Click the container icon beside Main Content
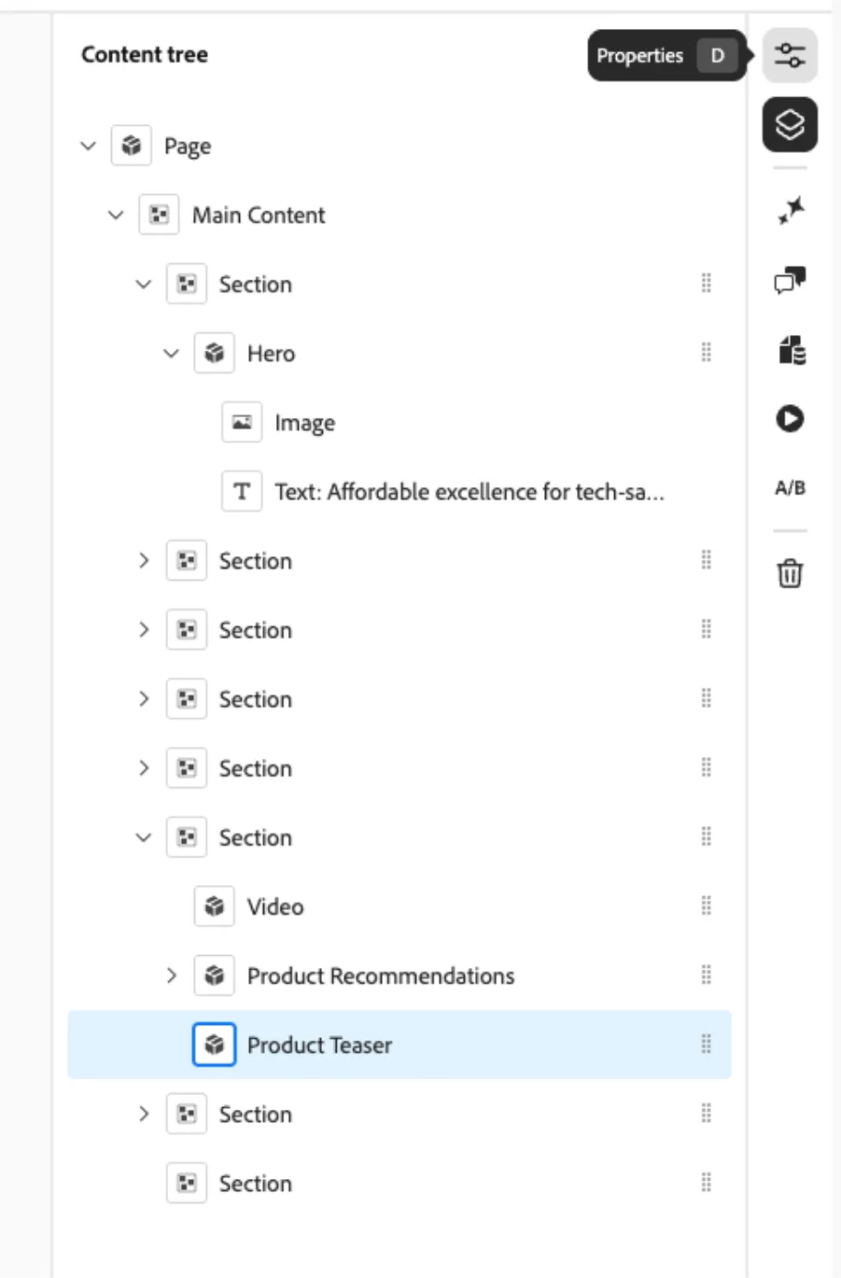The width and height of the screenshot is (841, 1278). (159, 215)
